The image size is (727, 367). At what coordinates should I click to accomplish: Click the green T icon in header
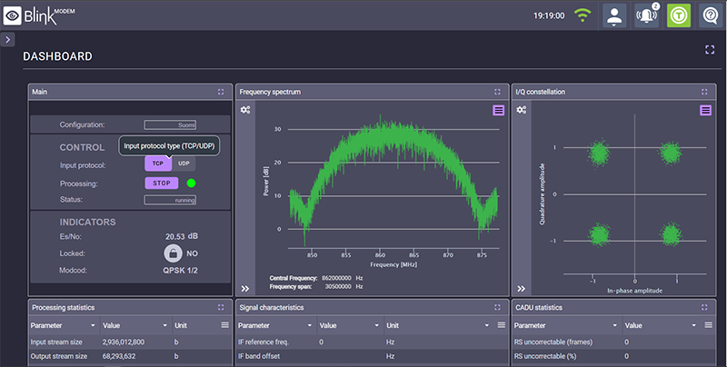click(678, 15)
